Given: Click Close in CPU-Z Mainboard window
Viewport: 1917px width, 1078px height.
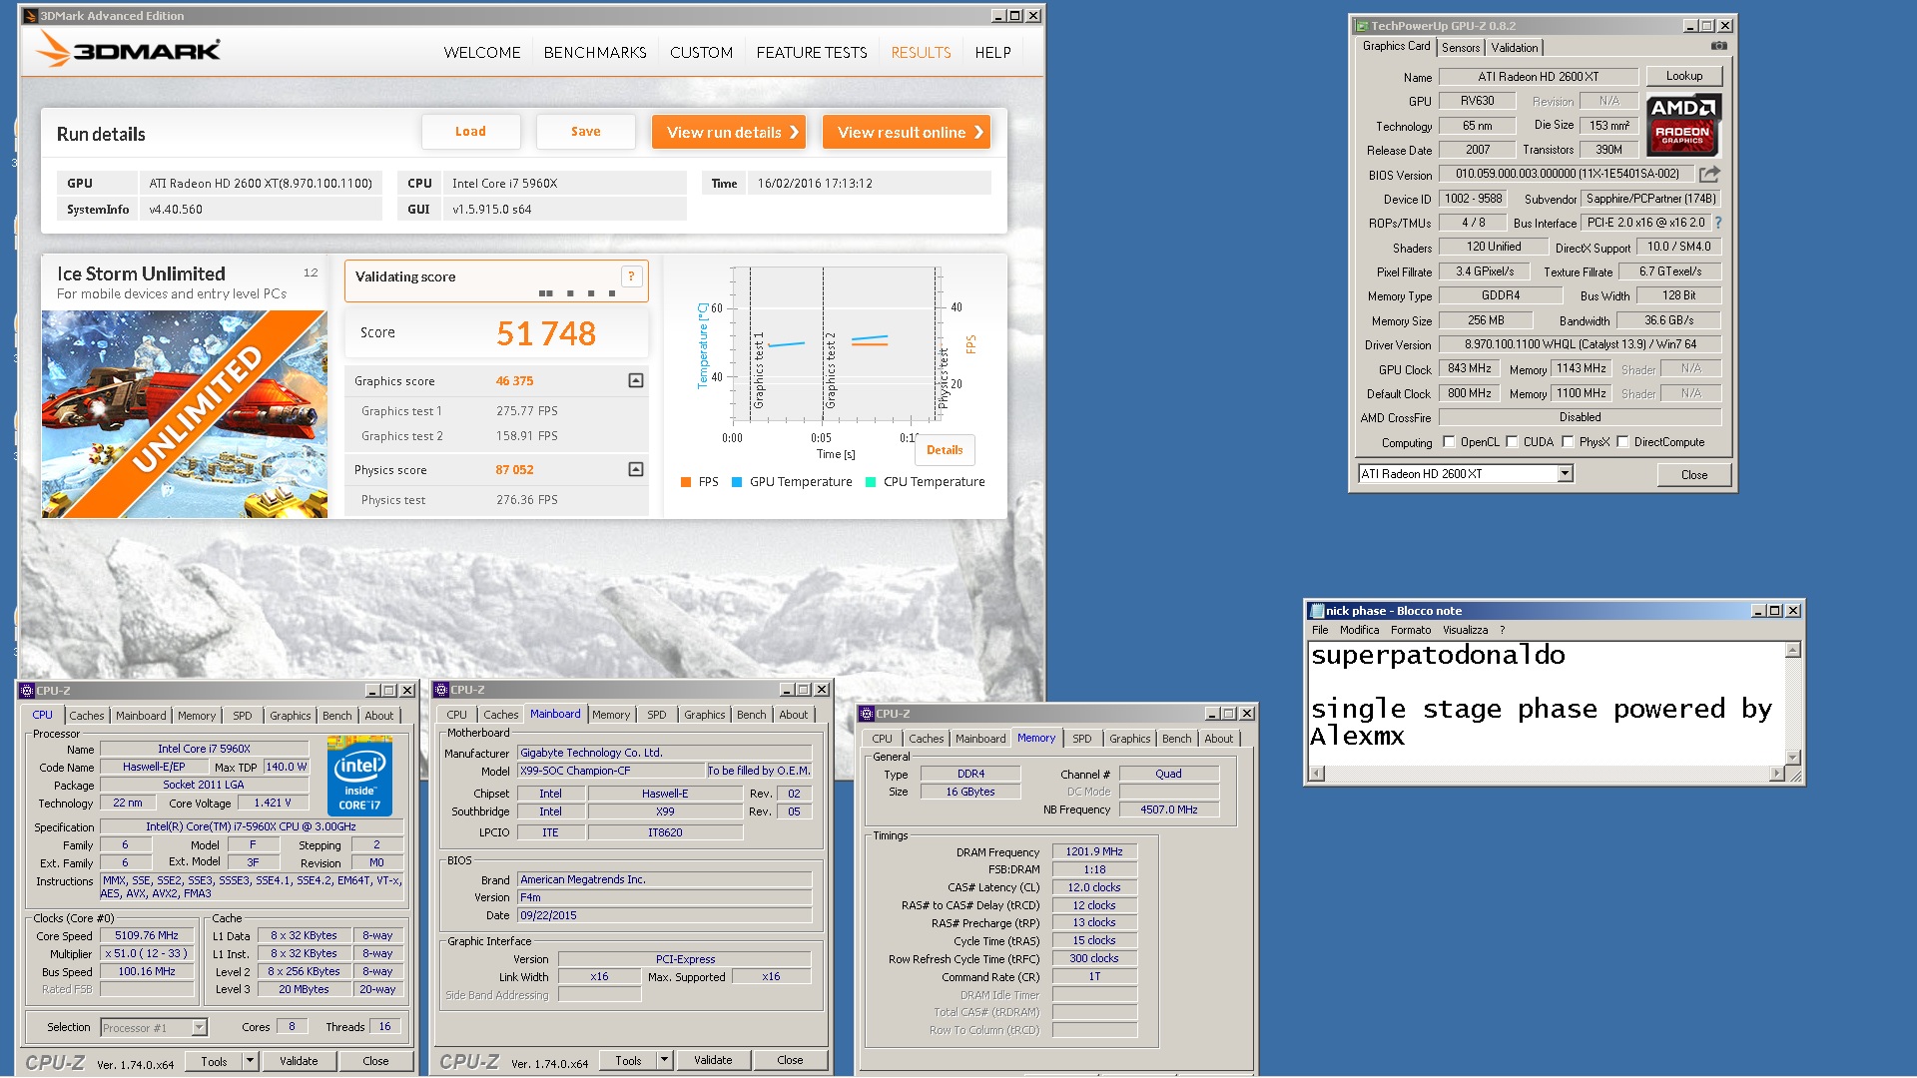Looking at the screenshot, I should click(790, 1060).
